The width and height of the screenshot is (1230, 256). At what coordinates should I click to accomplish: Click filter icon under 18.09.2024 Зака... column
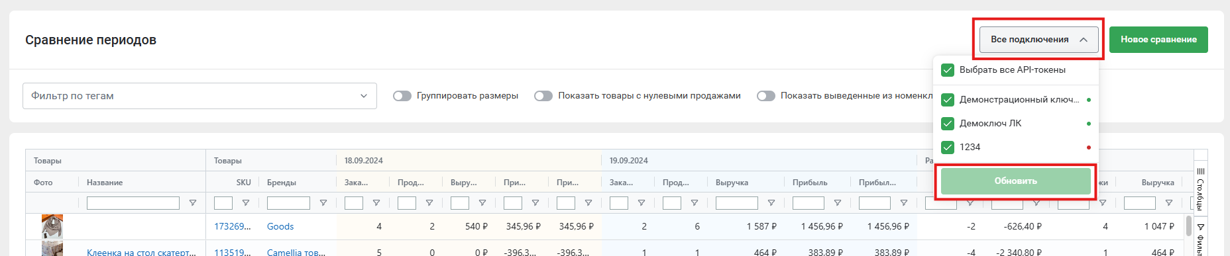pyautogui.click(x=376, y=203)
